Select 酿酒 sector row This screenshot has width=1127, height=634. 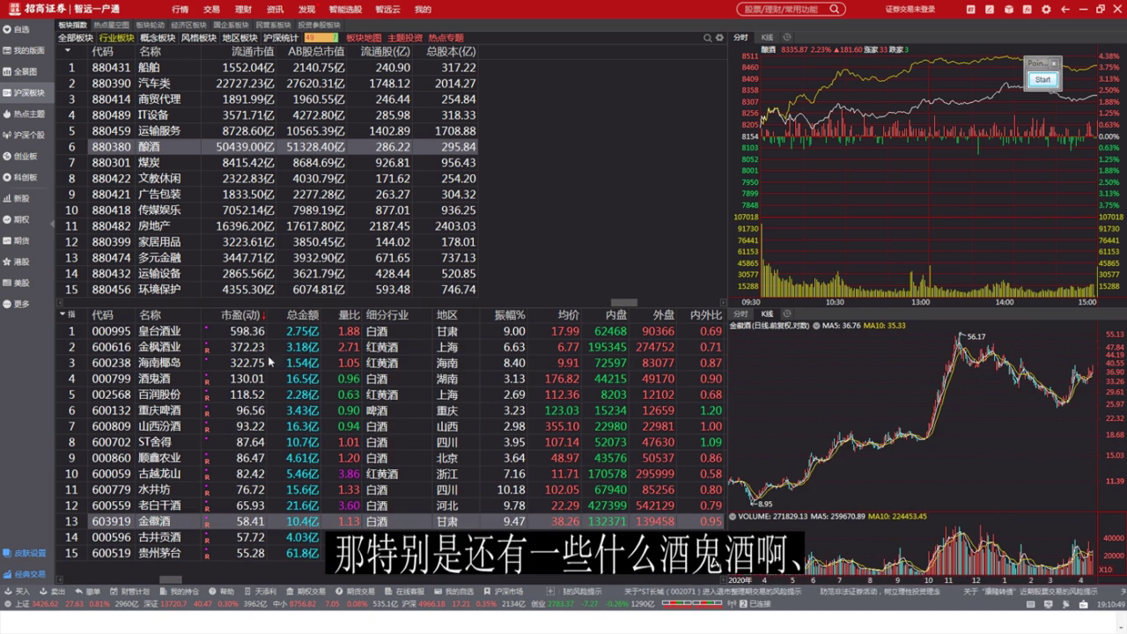(268, 147)
